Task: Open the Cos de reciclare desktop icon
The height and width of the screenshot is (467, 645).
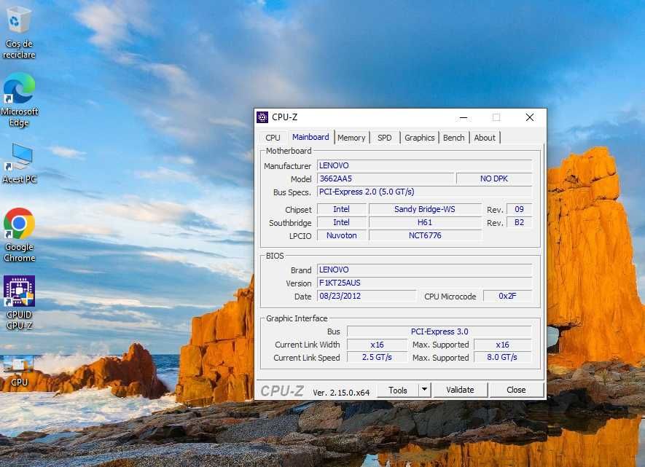Action: pos(18,33)
